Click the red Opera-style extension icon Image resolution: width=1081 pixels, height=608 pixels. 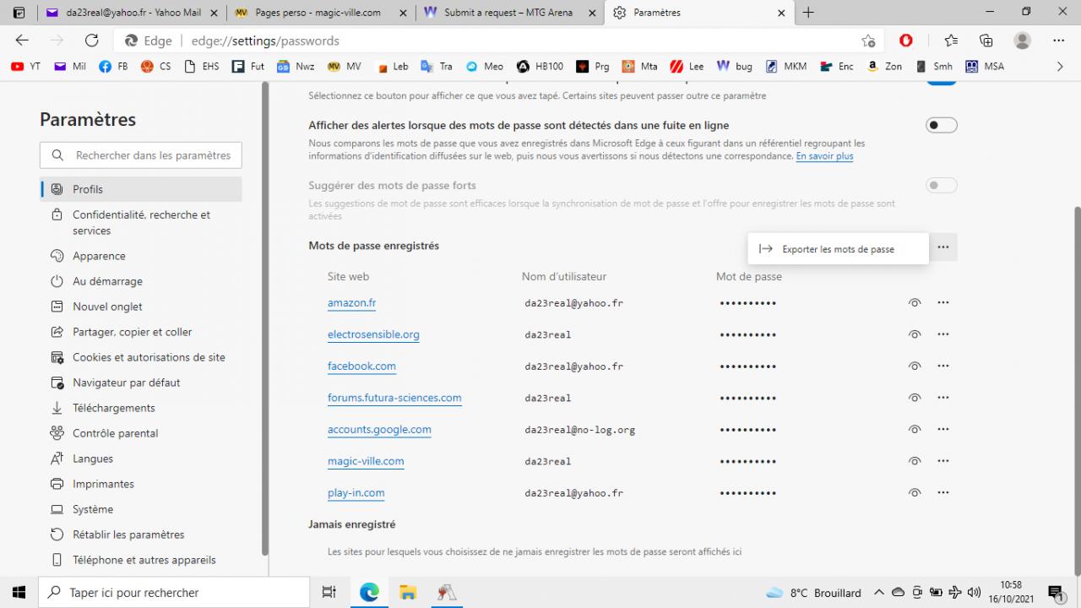coord(906,41)
